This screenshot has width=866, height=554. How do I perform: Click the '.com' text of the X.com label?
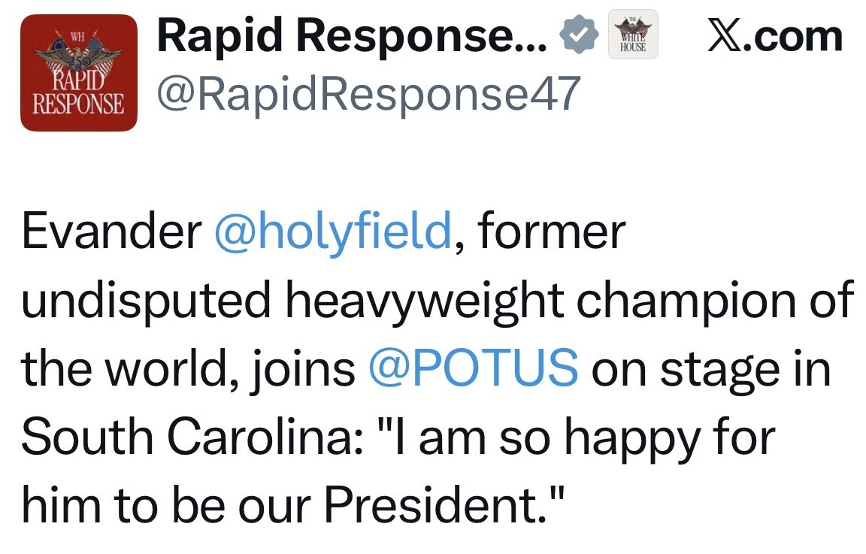point(795,38)
